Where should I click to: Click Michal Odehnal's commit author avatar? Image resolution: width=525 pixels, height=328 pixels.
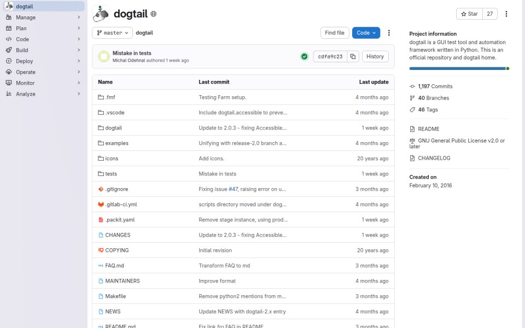(104, 56)
